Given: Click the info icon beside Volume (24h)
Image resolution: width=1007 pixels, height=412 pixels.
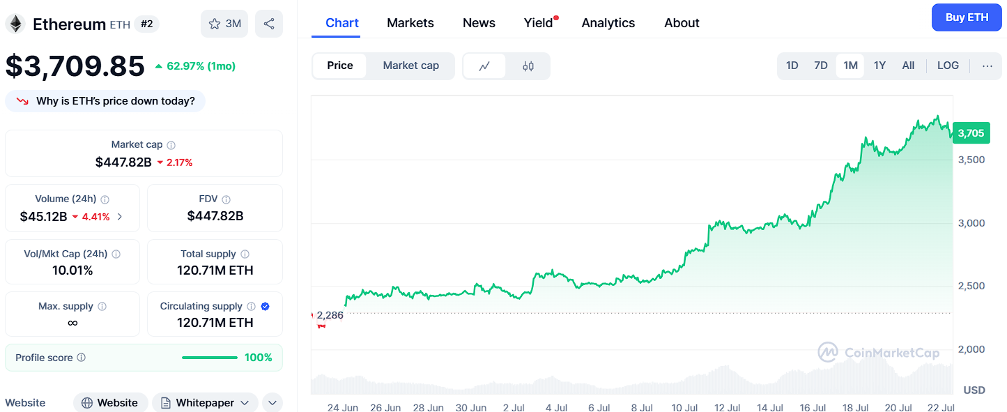Looking at the screenshot, I should [x=105, y=199].
